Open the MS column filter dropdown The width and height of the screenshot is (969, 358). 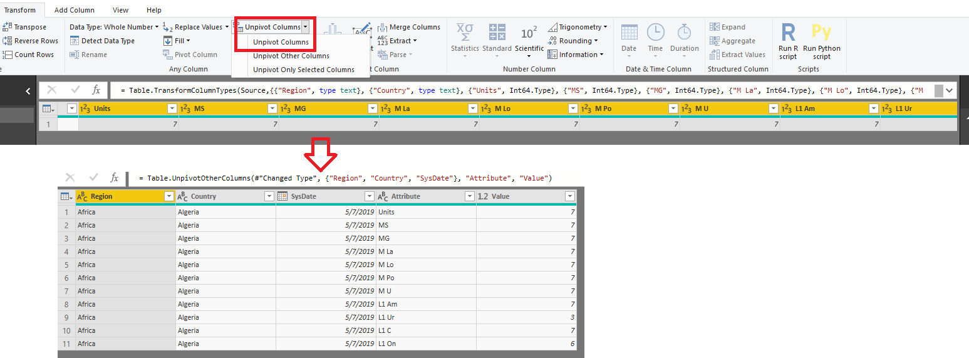(272, 108)
